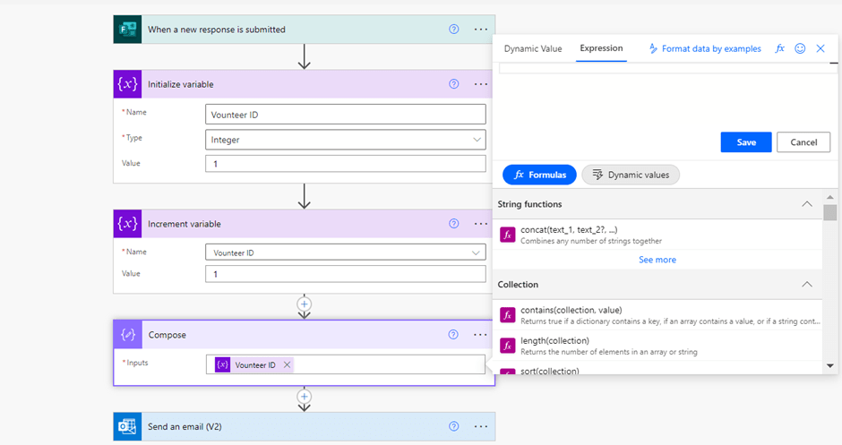Click insert step plus between Increment and Compose
Screen dimensions: 842x445
pos(305,304)
